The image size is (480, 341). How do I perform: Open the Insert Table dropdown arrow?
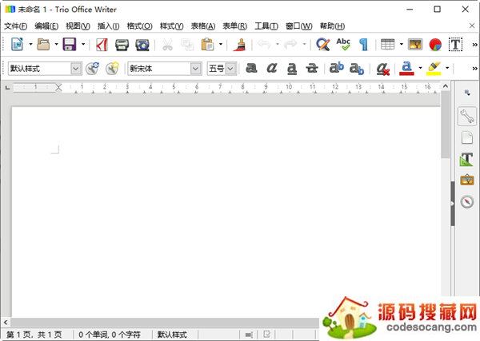[x=402, y=44]
